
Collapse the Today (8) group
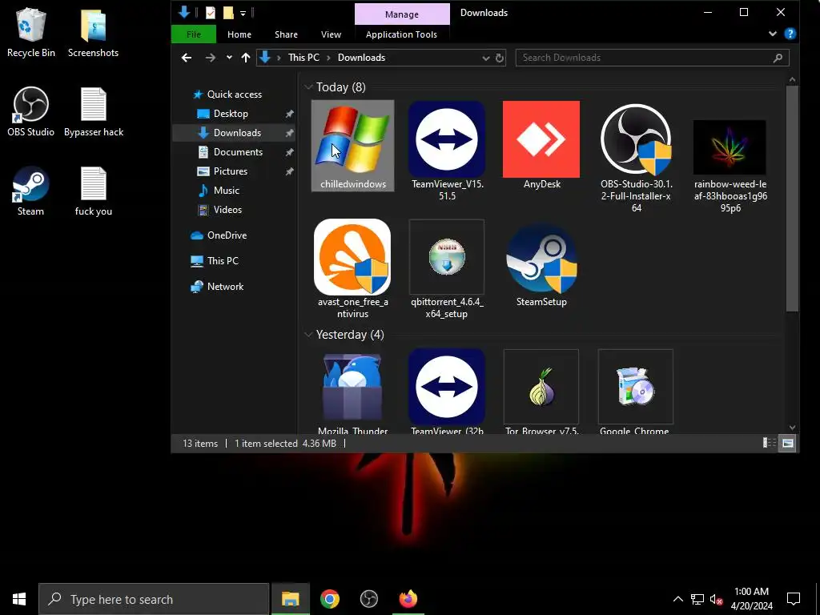point(308,86)
